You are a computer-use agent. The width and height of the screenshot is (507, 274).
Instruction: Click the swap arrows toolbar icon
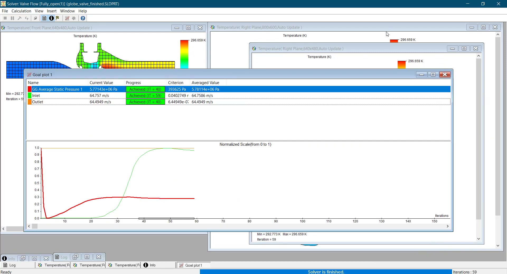[27, 18]
